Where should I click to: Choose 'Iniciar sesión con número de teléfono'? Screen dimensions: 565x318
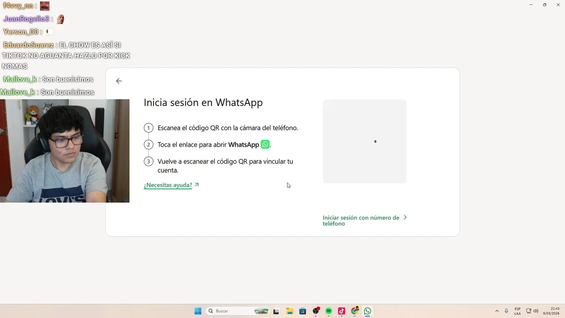click(365, 220)
